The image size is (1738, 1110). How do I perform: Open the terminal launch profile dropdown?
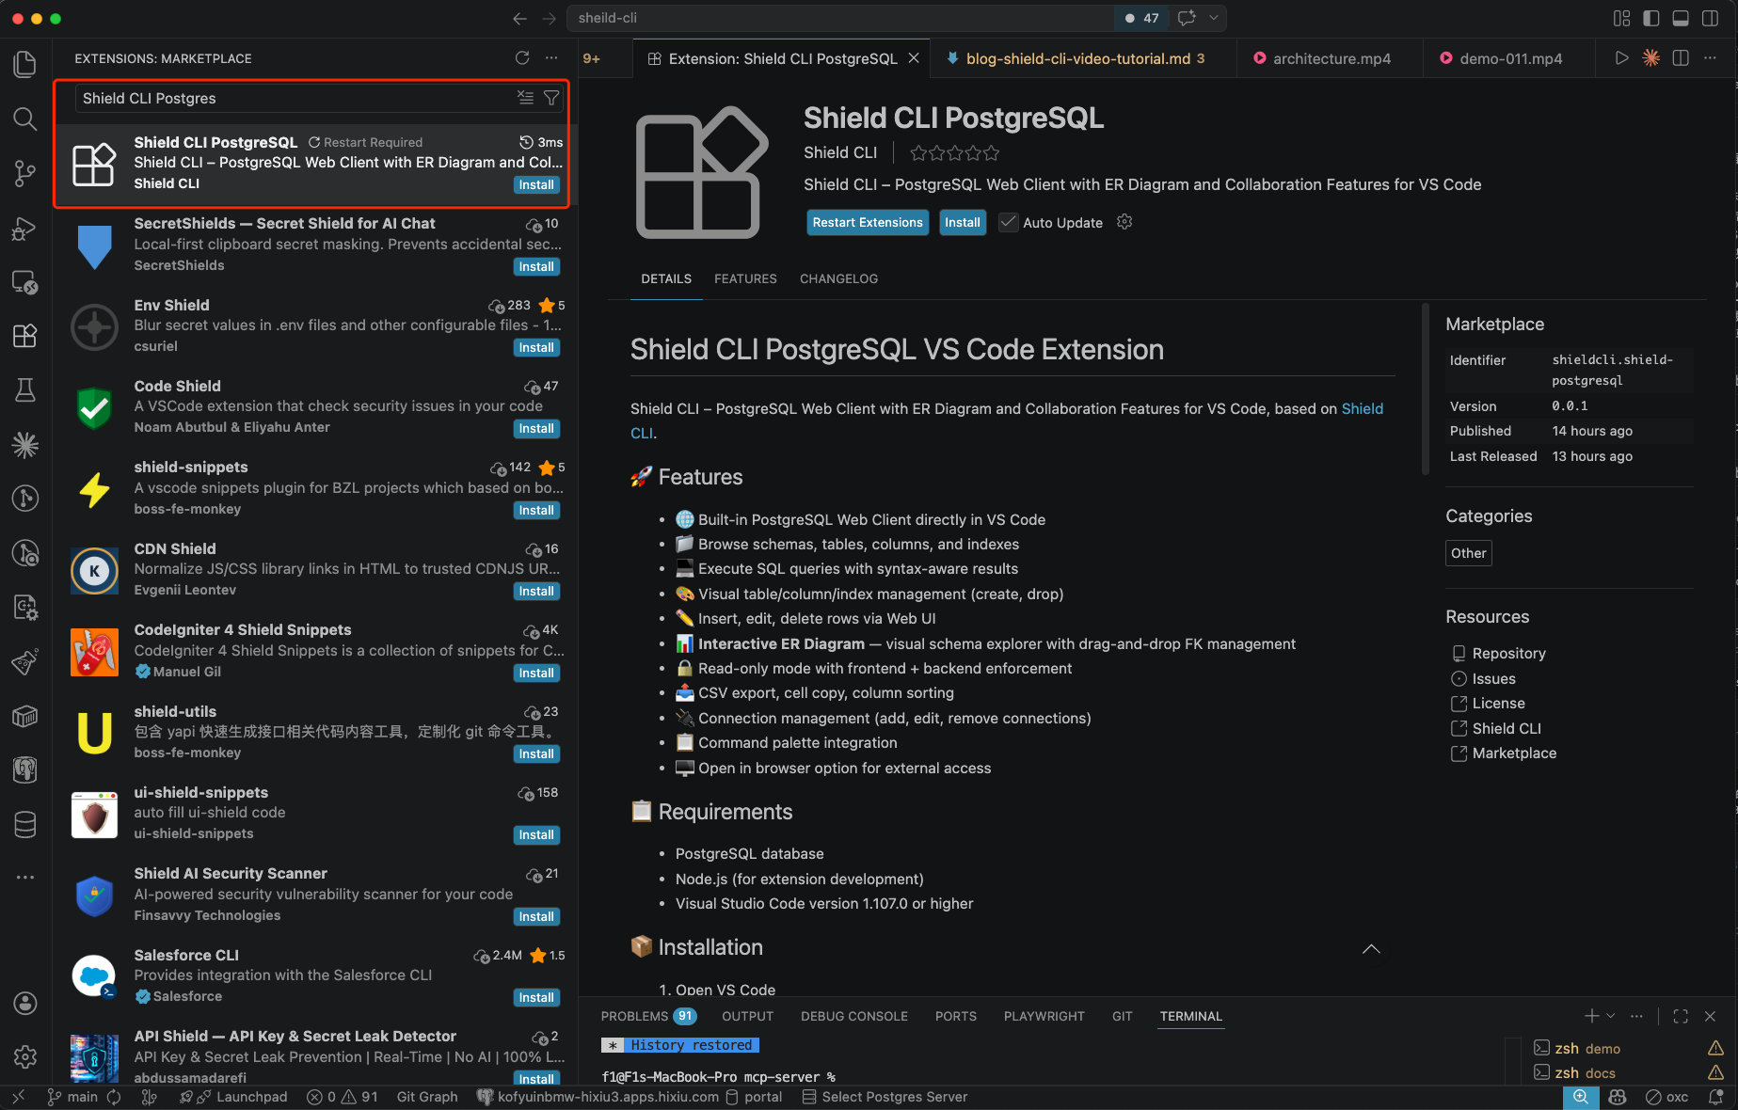1609,1016
